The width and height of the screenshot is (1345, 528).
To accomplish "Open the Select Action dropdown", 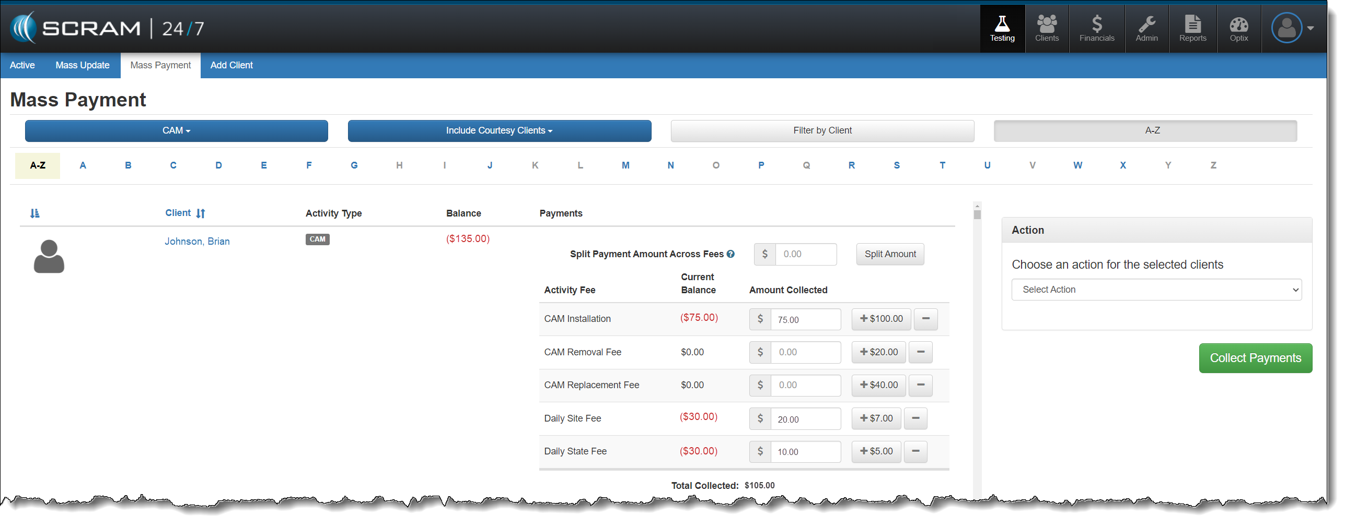I will pos(1156,290).
